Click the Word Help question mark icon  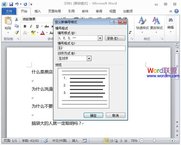[176, 11]
